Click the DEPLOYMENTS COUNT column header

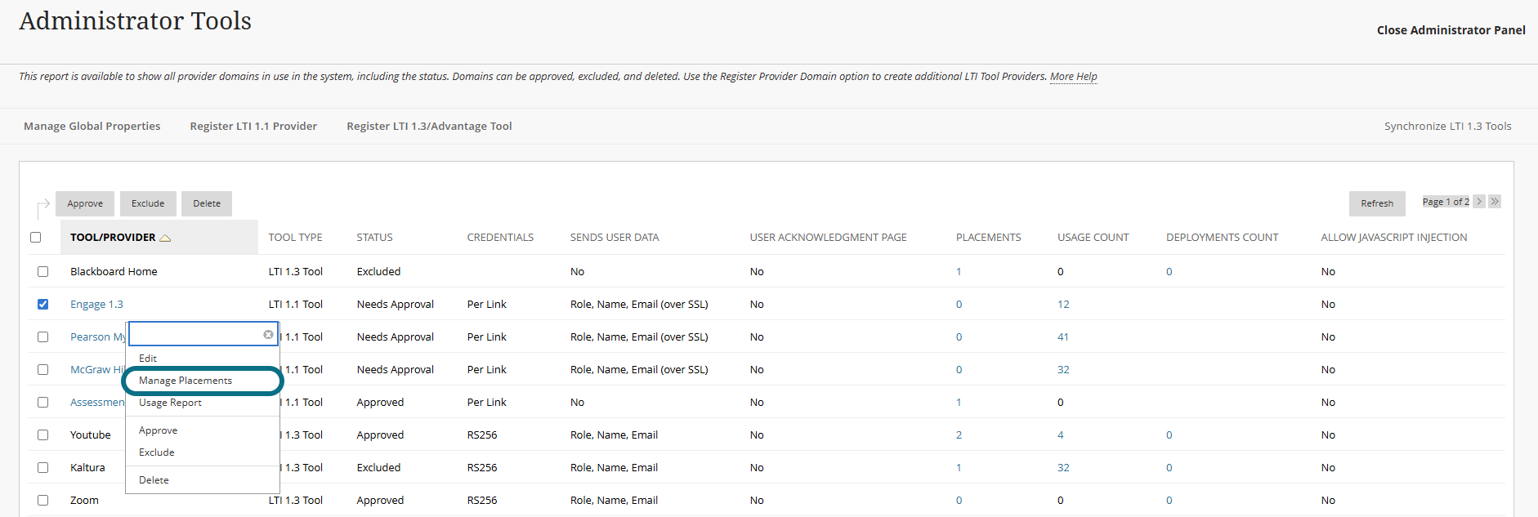[1222, 238]
